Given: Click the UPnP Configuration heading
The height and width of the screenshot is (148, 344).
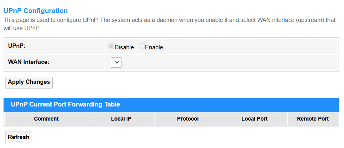Looking at the screenshot, I should [35, 11].
